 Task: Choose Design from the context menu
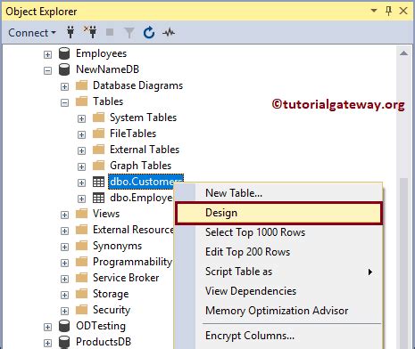pyautogui.click(x=278, y=213)
